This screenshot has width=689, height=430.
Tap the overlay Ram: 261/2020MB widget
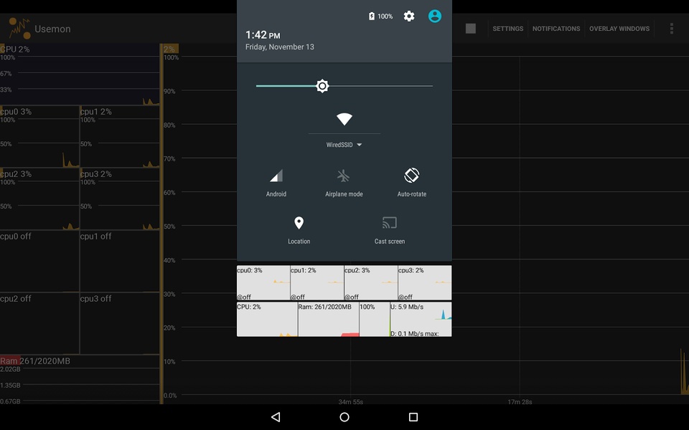(328, 319)
